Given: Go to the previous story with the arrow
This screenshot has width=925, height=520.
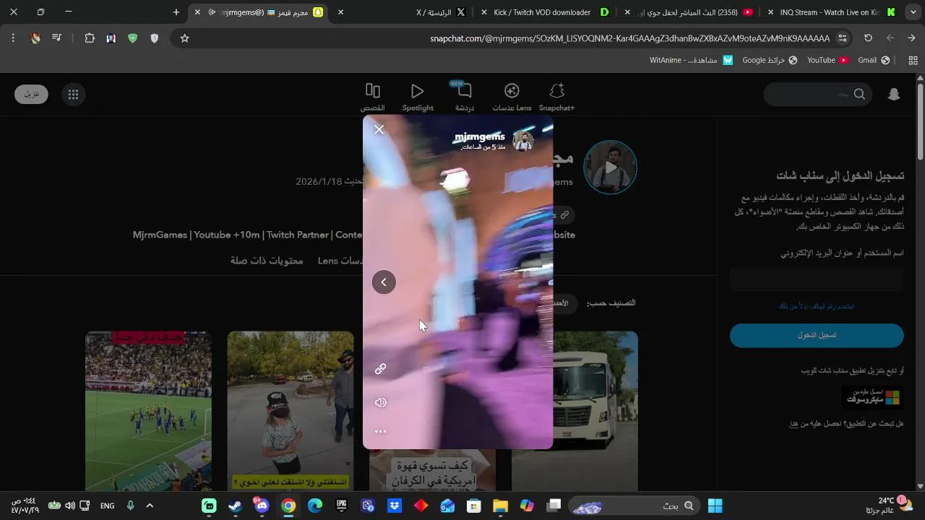Looking at the screenshot, I should (x=384, y=282).
